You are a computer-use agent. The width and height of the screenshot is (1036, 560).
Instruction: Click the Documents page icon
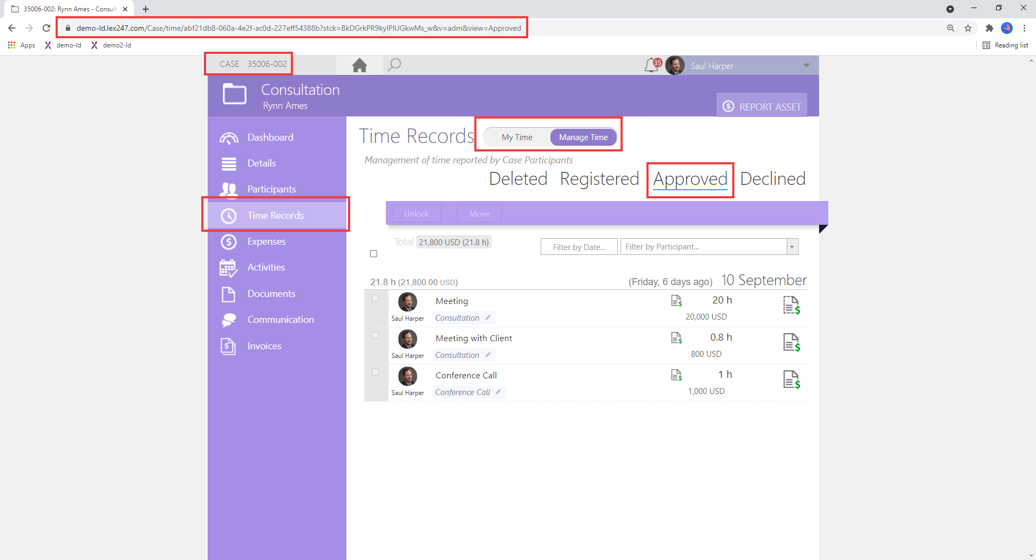pos(229,294)
